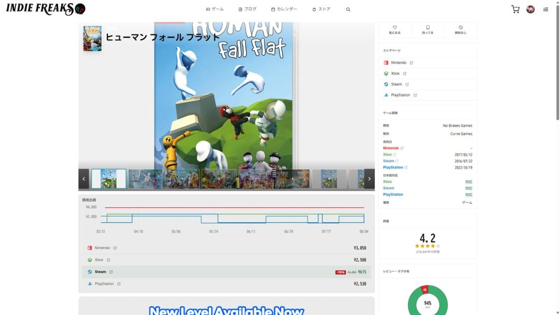Screen dimensions: 560x315
Task: Click the ¥3,850 Nintendo price
Action: (x=360, y=248)
